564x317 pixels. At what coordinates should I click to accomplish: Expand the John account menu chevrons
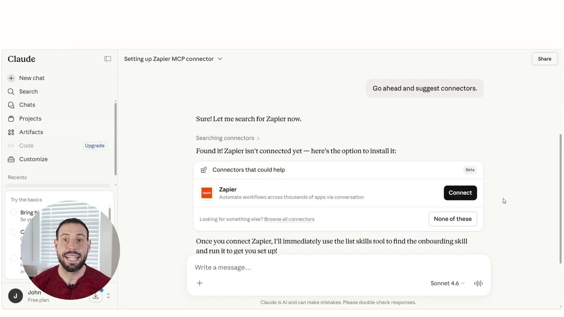click(x=108, y=296)
